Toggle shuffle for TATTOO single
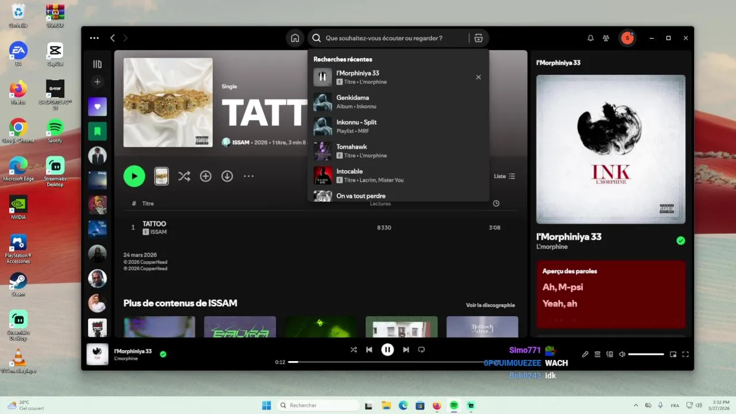 click(x=184, y=176)
